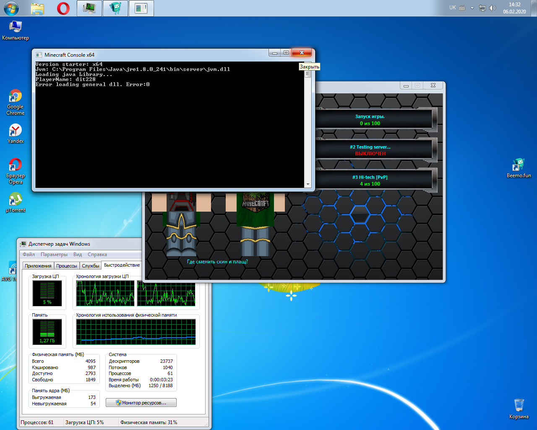Open the Файл menu in Task Manager
Viewport: 537px width, 430px height.
(29, 254)
